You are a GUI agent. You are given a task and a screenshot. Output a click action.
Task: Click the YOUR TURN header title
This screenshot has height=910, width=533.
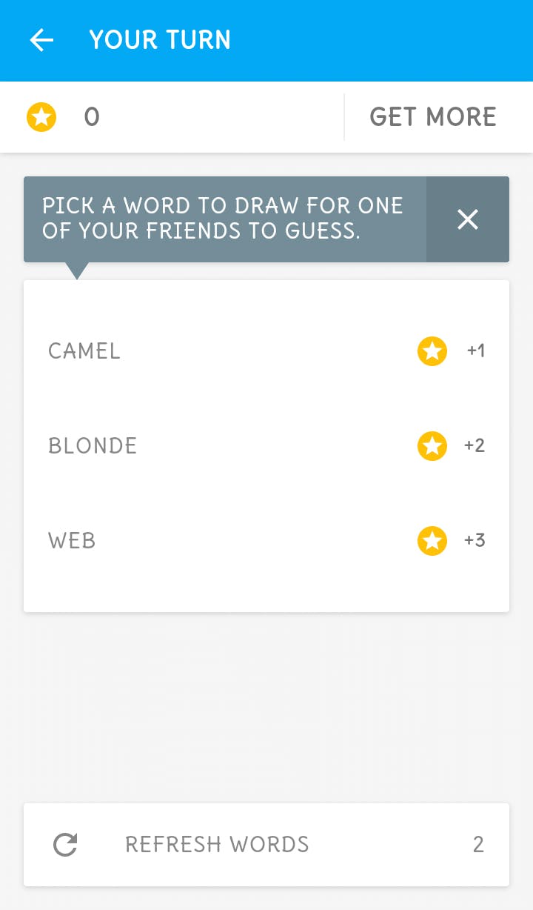(x=160, y=40)
